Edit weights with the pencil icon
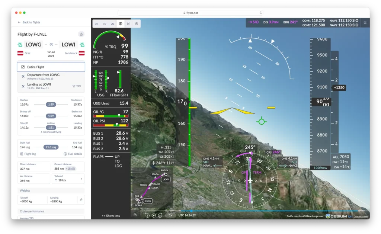Screen dimensions: 381x234 tap(81, 200)
